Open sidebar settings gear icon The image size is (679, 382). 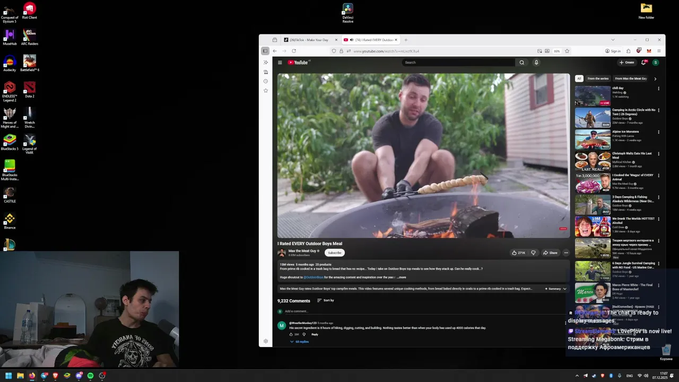266,341
